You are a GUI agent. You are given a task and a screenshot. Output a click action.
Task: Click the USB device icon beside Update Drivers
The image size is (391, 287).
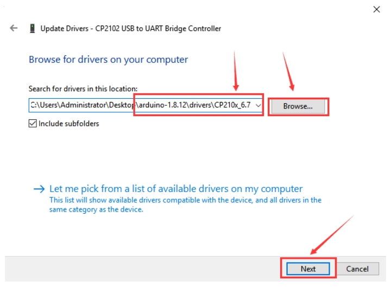(32, 28)
